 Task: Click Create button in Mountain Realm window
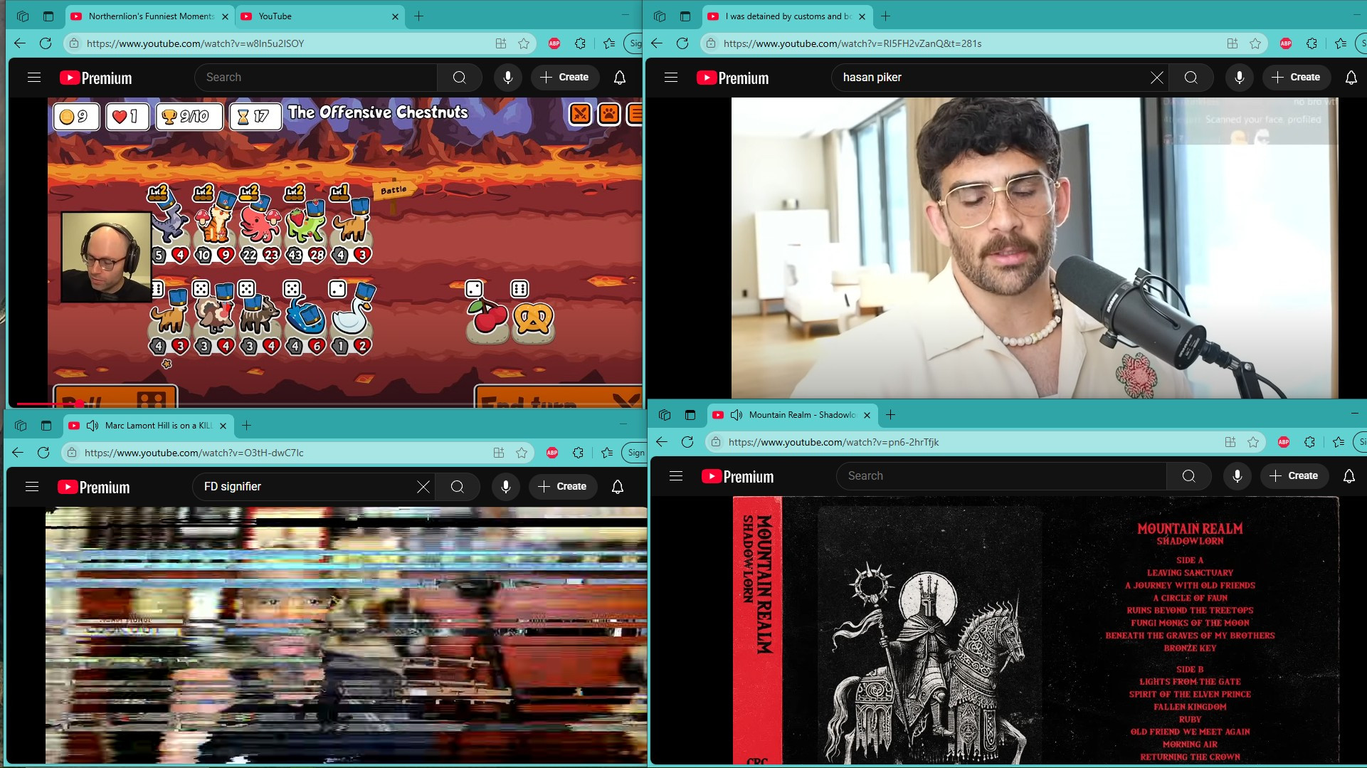1294,476
